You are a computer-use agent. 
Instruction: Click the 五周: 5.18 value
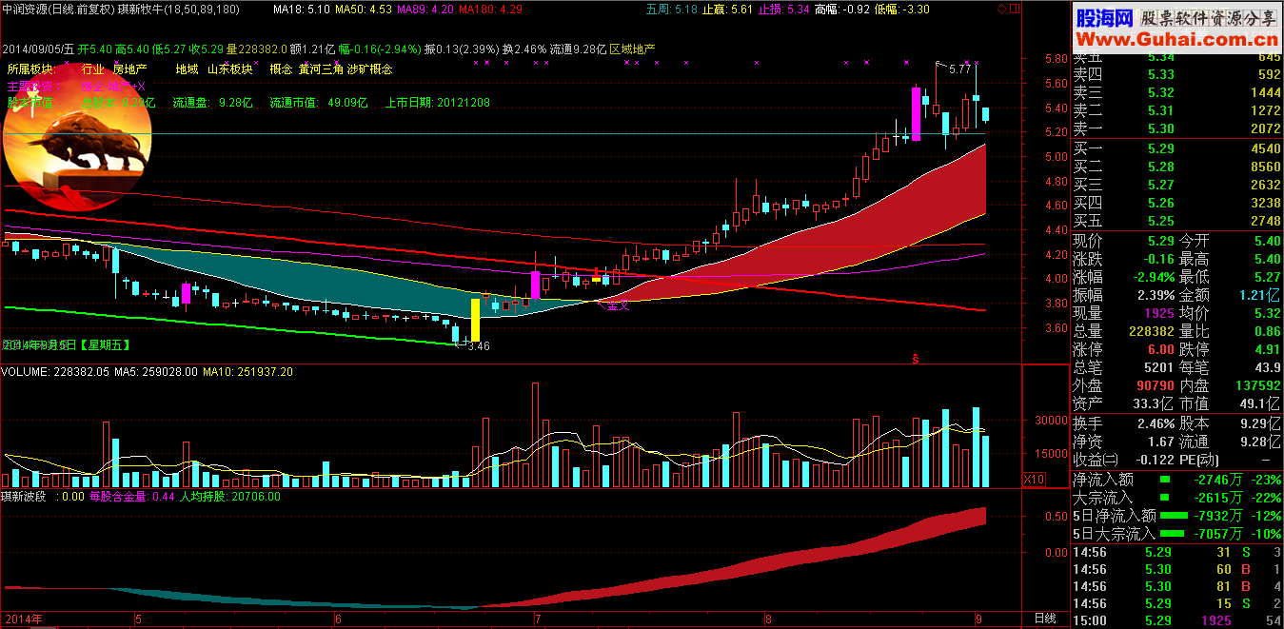tap(671, 9)
